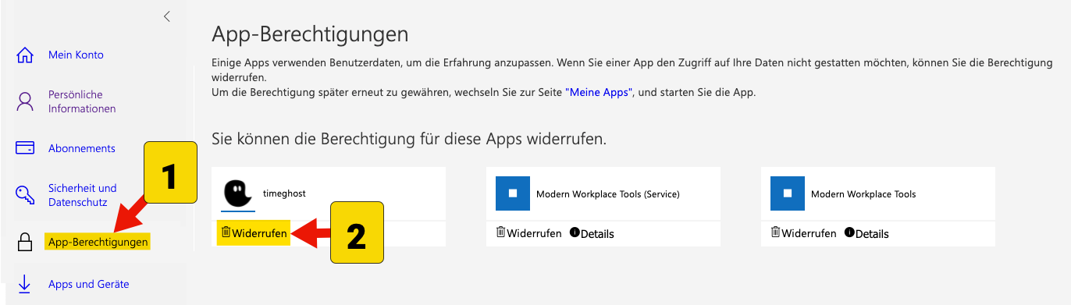
Task: Revoke Modern Workplace Tools (Service) permission
Action: click(528, 233)
